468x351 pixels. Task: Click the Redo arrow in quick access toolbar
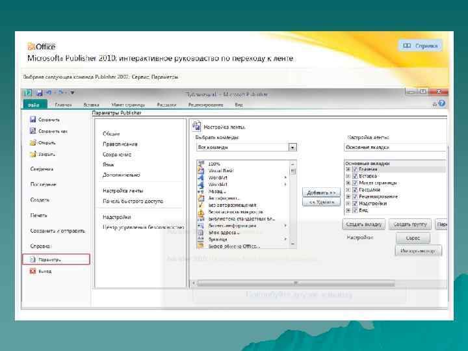[61, 92]
